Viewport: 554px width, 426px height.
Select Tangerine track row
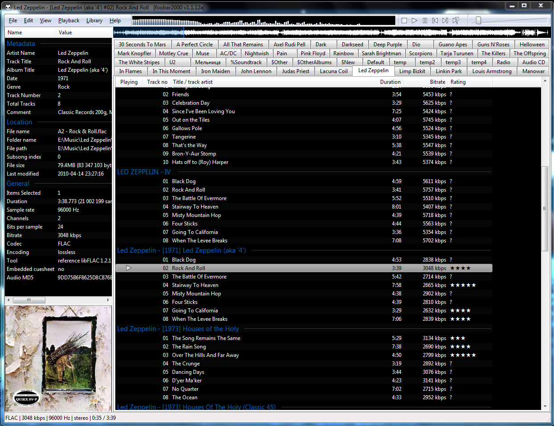304,137
